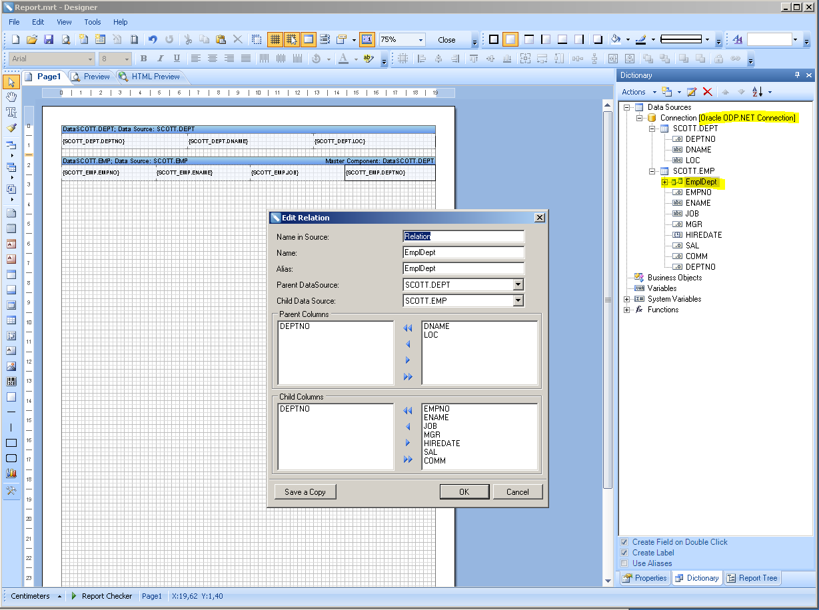Viewport: 819px width, 610px height.
Task: Open the Tools menu
Action: pos(93,22)
